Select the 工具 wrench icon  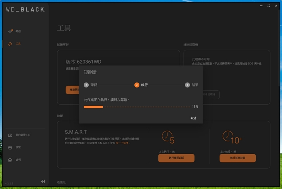coord(10,44)
